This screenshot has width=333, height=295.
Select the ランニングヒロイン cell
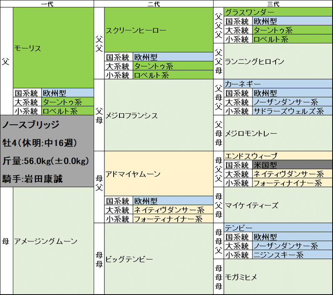coord(278,61)
